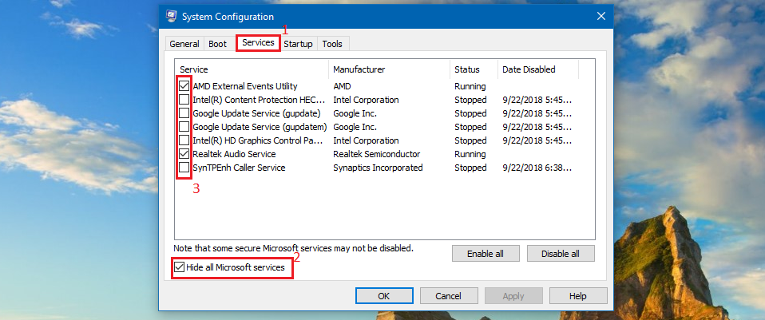Click the System Configuration title bar icon
This screenshot has height=320, width=765.
click(x=170, y=16)
